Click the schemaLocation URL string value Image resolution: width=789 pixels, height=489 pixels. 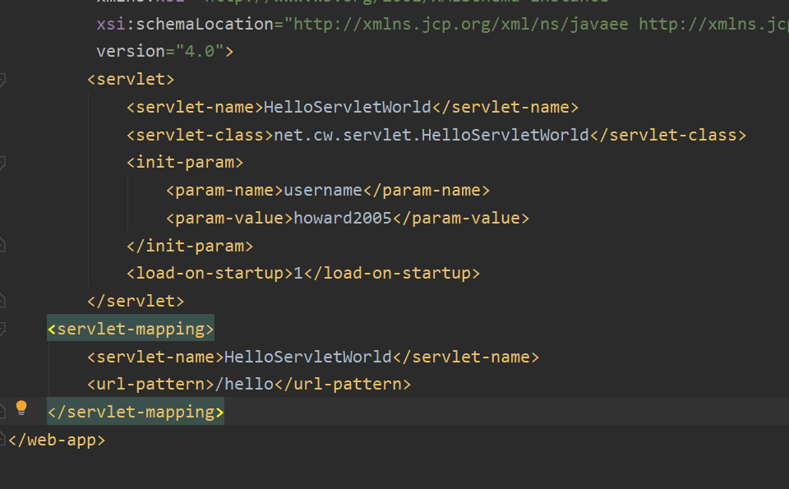point(537,24)
